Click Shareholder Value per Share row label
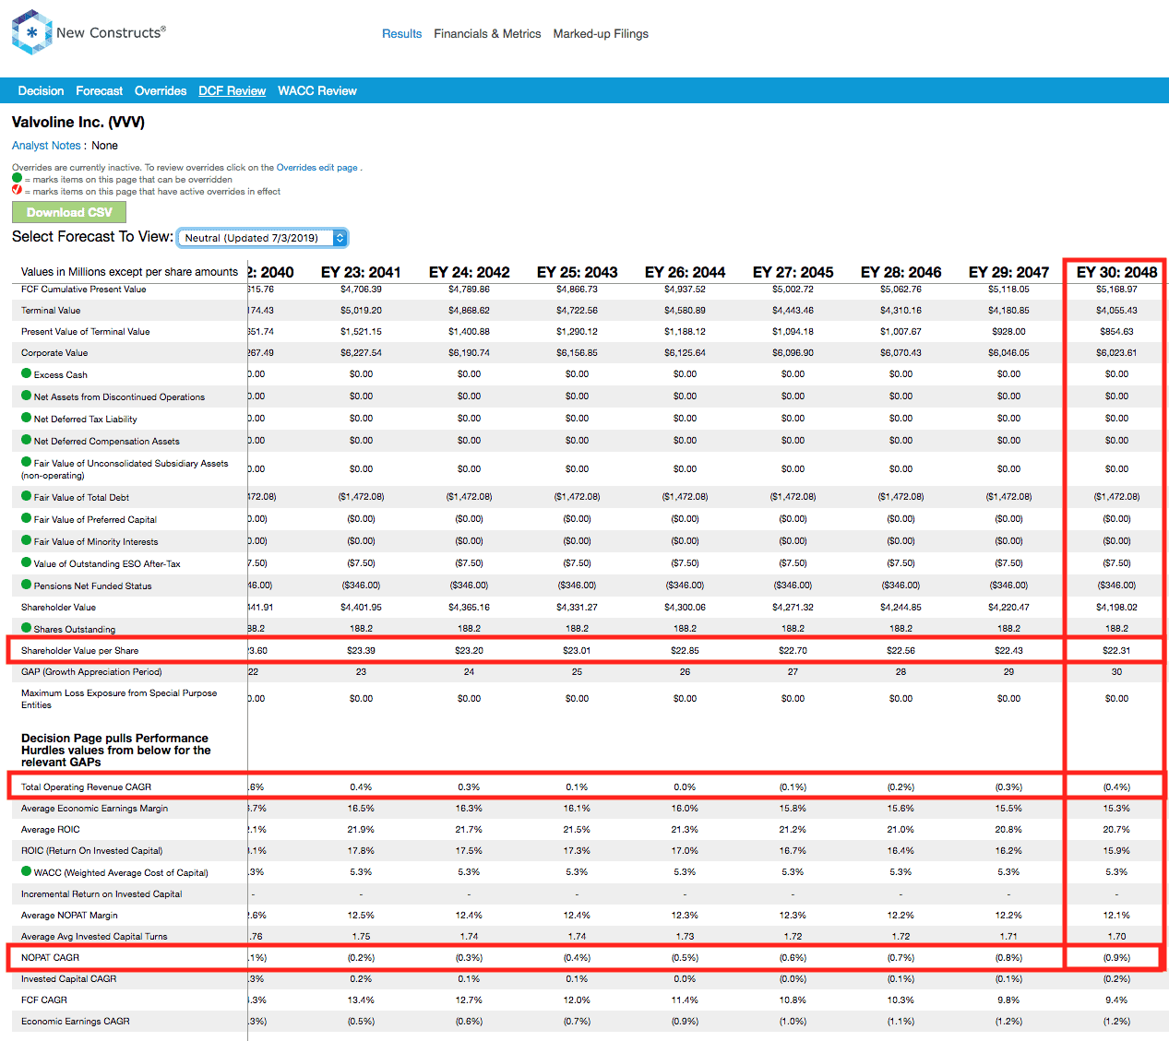The image size is (1169, 1041). coord(80,650)
